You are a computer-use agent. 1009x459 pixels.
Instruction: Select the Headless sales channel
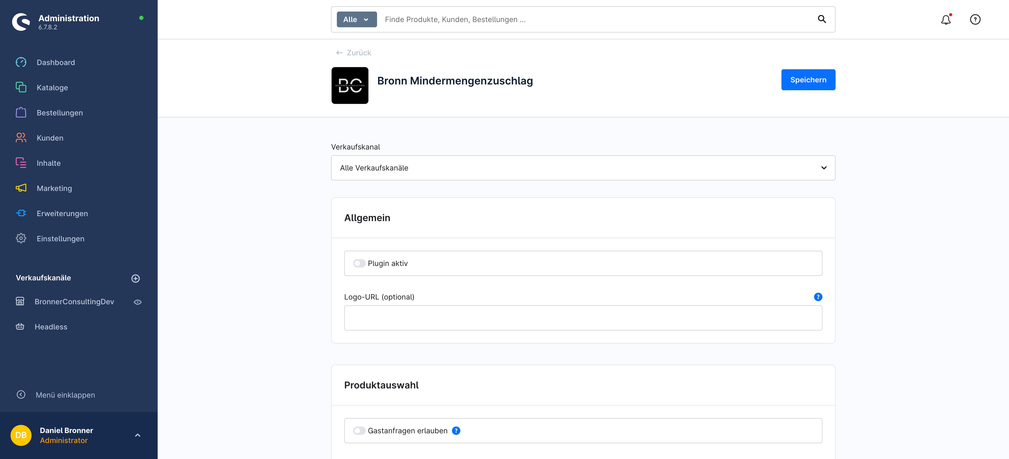50,327
